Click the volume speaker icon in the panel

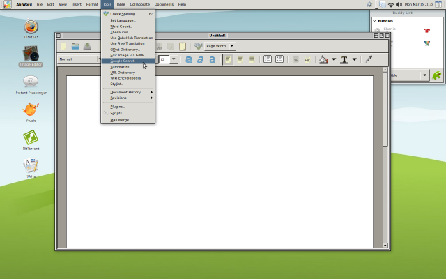(399, 4)
